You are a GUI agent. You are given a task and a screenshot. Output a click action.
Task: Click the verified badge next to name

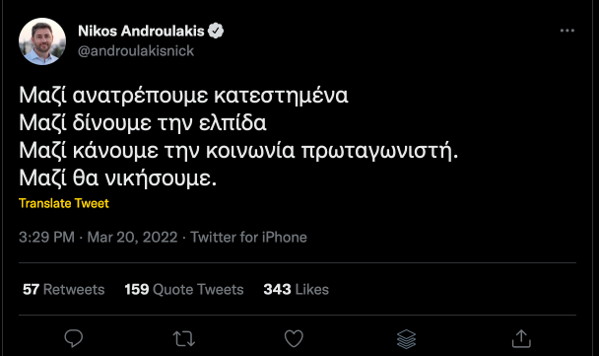coord(216,31)
